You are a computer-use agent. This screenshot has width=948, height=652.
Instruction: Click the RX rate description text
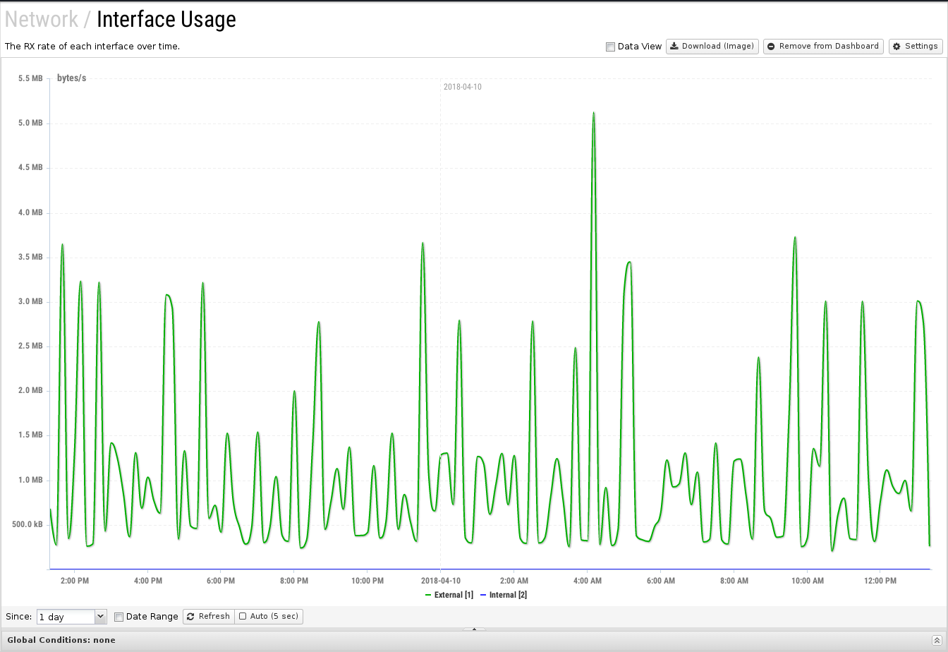92,47
